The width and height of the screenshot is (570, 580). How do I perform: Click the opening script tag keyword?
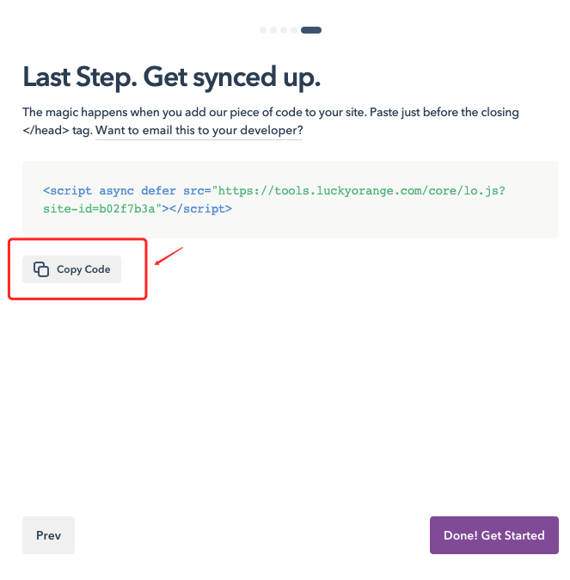tap(68, 190)
